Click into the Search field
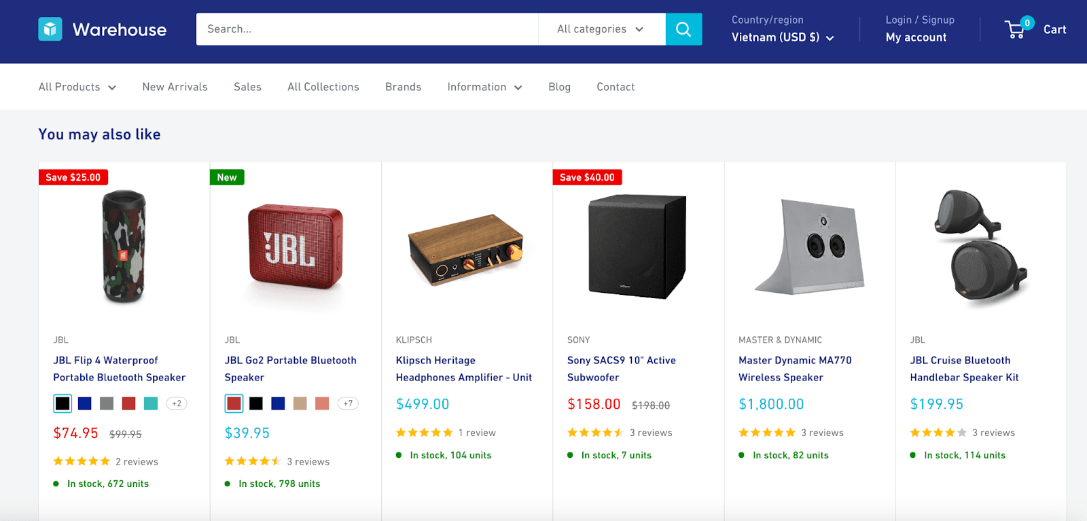 pyautogui.click(x=367, y=29)
